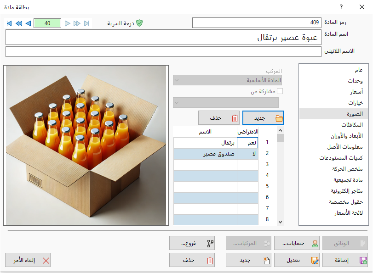
Task: Jump to the last record arrow
Action: pyautogui.click(x=86, y=23)
